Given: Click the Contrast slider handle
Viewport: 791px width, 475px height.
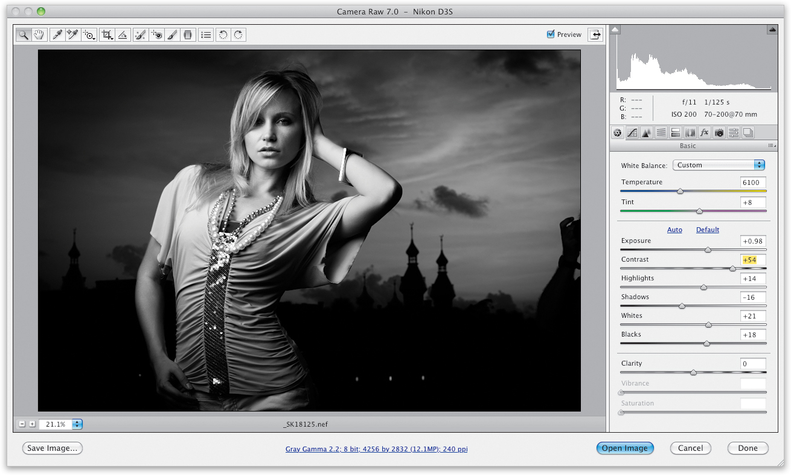Looking at the screenshot, I should click(x=732, y=268).
